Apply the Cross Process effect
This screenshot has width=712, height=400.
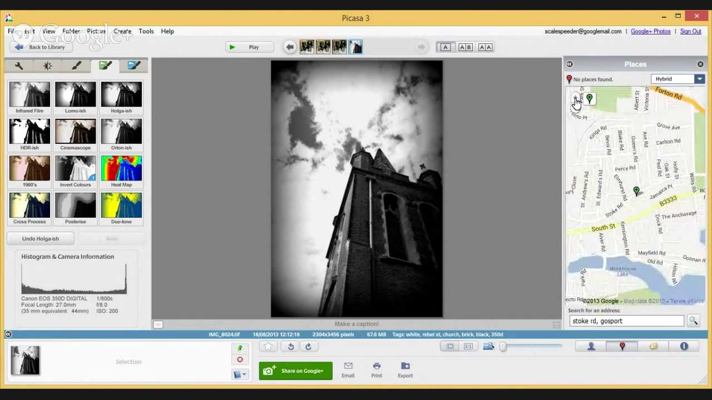[x=29, y=208]
